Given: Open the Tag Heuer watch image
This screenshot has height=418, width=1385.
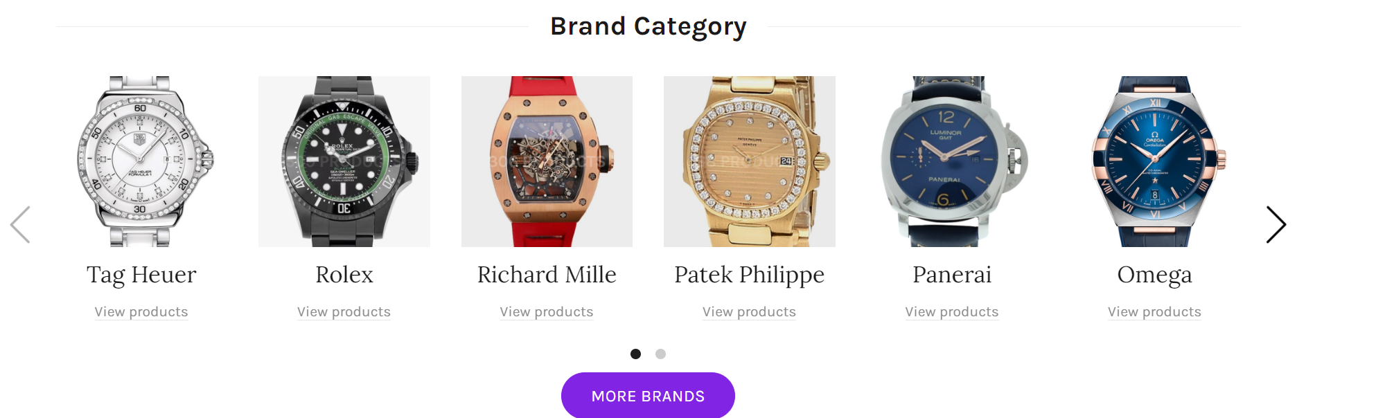Looking at the screenshot, I should coord(141,161).
